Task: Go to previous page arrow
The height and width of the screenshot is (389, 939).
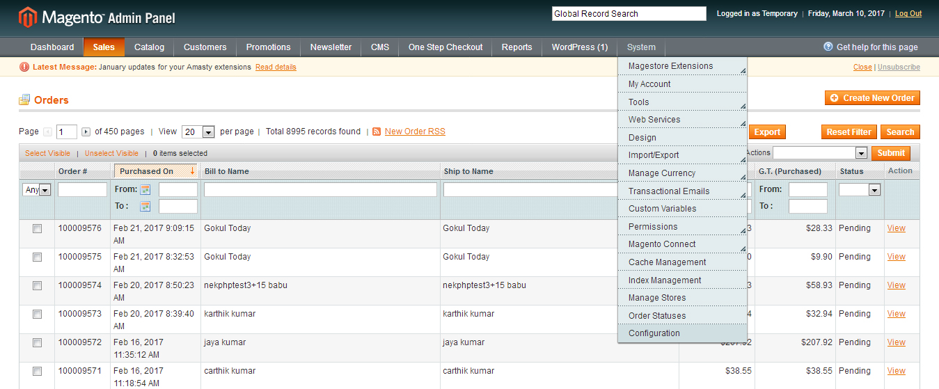Action: [x=47, y=132]
